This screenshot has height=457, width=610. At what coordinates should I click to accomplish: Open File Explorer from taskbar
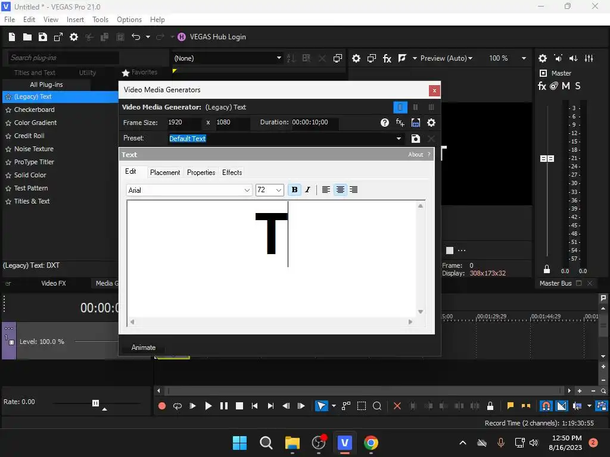click(x=292, y=443)
